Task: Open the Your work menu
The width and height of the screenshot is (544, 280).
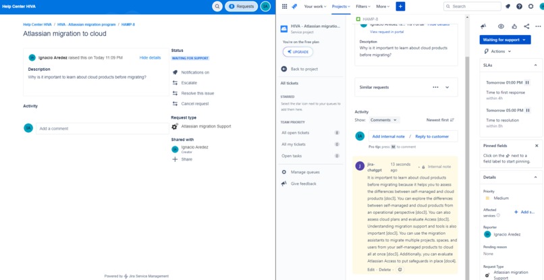Action: point(315,6)
